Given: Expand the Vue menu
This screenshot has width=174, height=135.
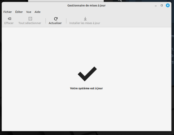Looking at the screenshot, I should [x=29, y=12].
